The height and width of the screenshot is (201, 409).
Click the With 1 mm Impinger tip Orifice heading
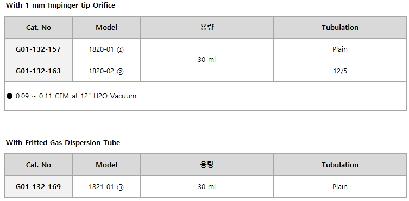tap(60, 5)
